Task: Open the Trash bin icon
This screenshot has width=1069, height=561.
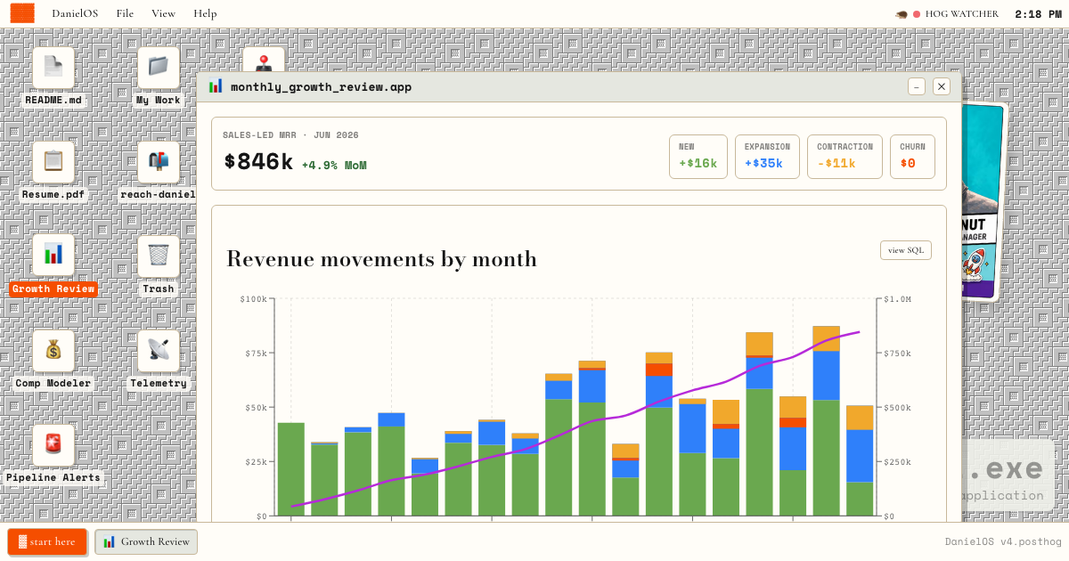Action: 159,256
